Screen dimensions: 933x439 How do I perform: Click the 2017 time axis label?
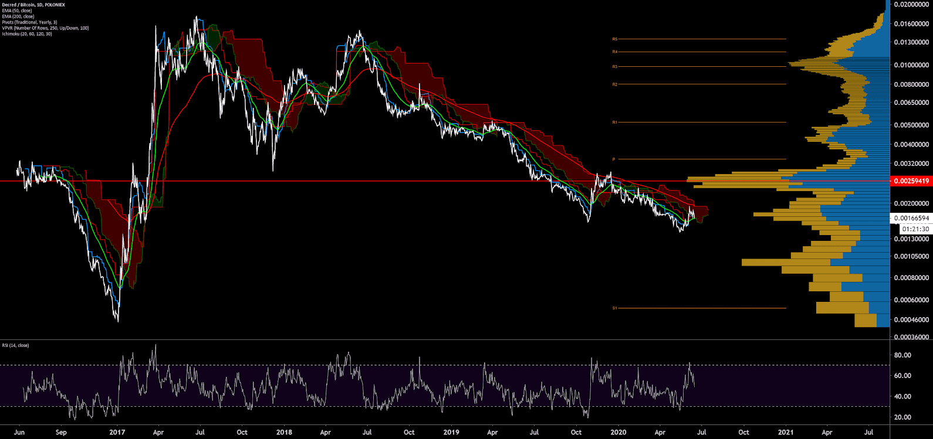(x=117, y=433)
